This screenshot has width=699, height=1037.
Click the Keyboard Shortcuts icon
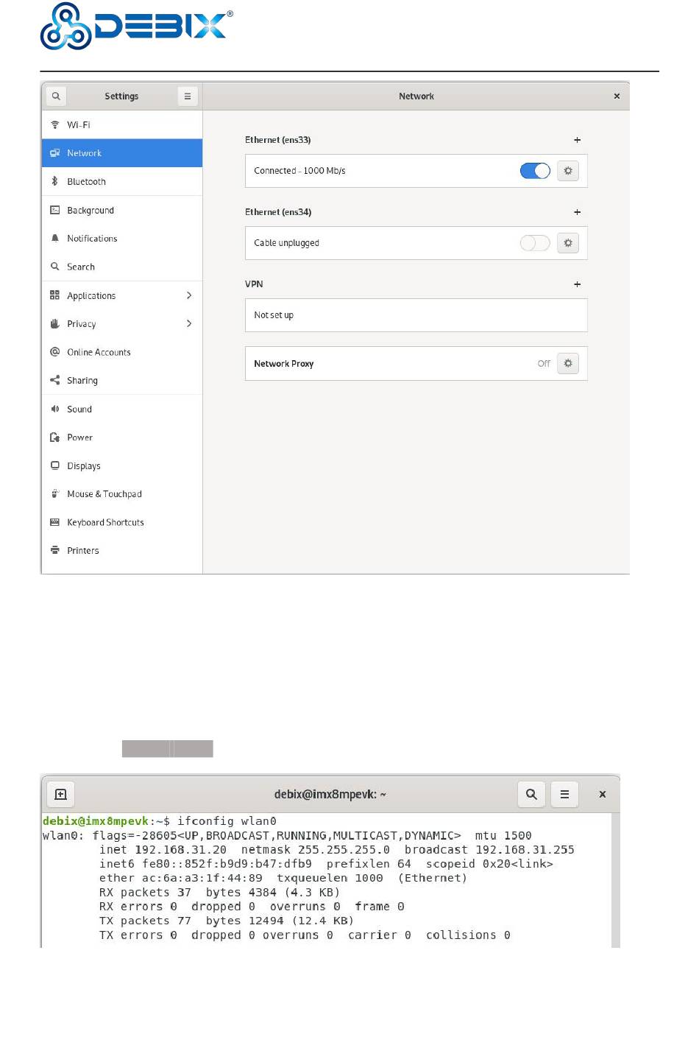[55, 522]
